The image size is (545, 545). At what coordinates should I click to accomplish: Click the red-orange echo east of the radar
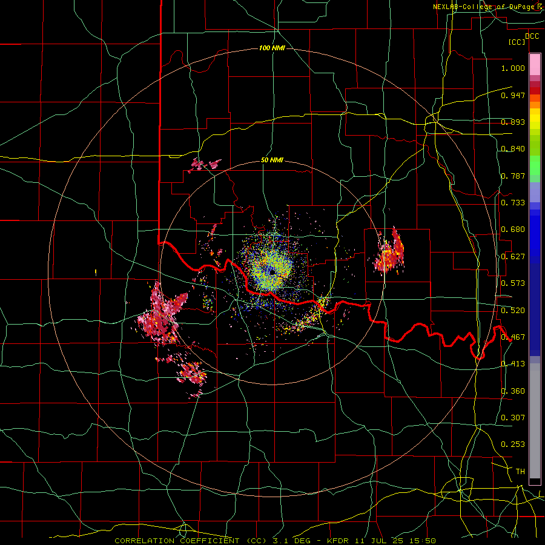(390, 253)
